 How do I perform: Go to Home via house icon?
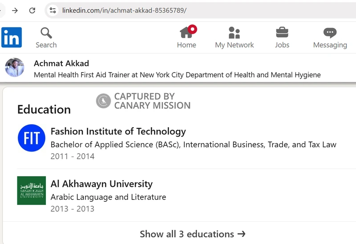tap(186, 32)
